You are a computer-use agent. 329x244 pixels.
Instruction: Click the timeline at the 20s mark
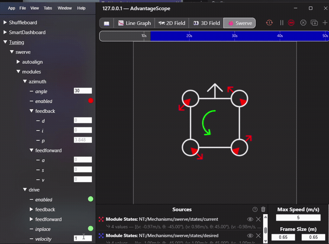(189, 36)
